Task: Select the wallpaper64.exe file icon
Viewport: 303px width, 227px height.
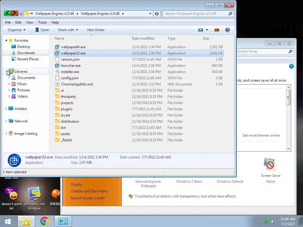Action: click(57, 47)
